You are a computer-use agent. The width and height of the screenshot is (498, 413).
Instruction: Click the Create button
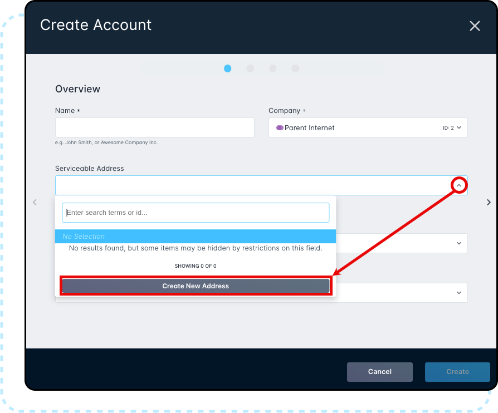[457, 372]
